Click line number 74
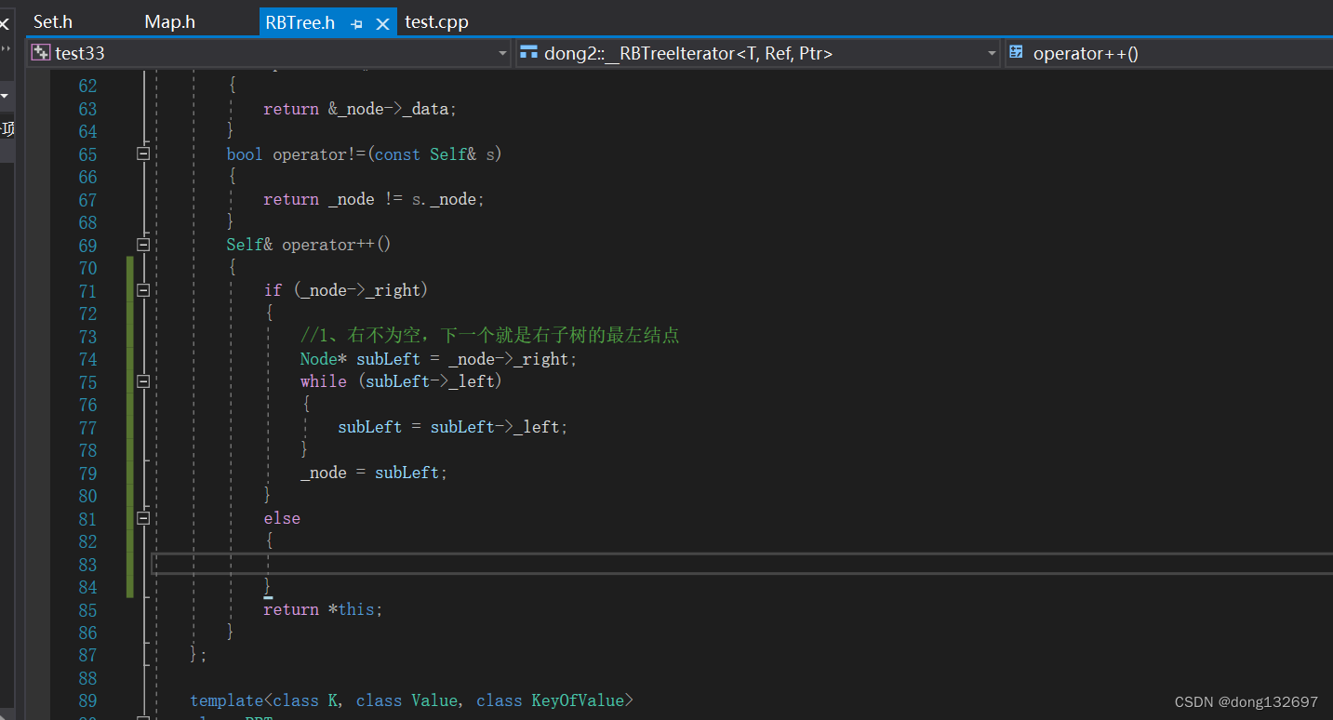This screenshot has height=720, width=1333. point(87,359)
